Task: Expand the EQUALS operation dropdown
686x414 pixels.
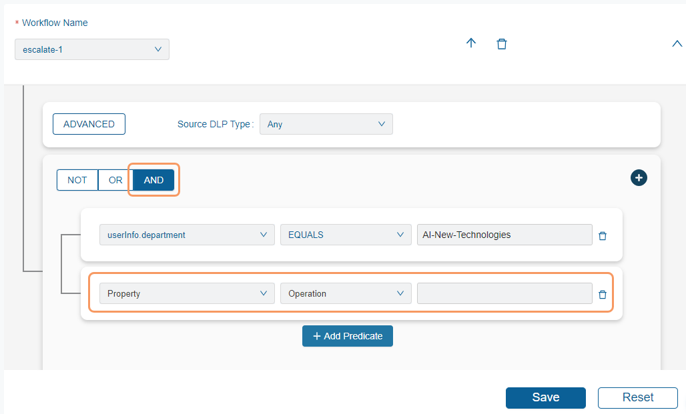Action: (345, 234)
